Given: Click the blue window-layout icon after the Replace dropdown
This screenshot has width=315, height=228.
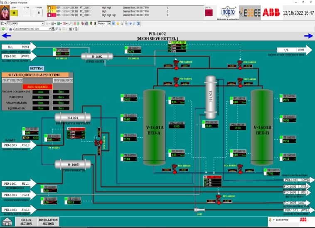Looking at the screenshot, I should point(113,24).
